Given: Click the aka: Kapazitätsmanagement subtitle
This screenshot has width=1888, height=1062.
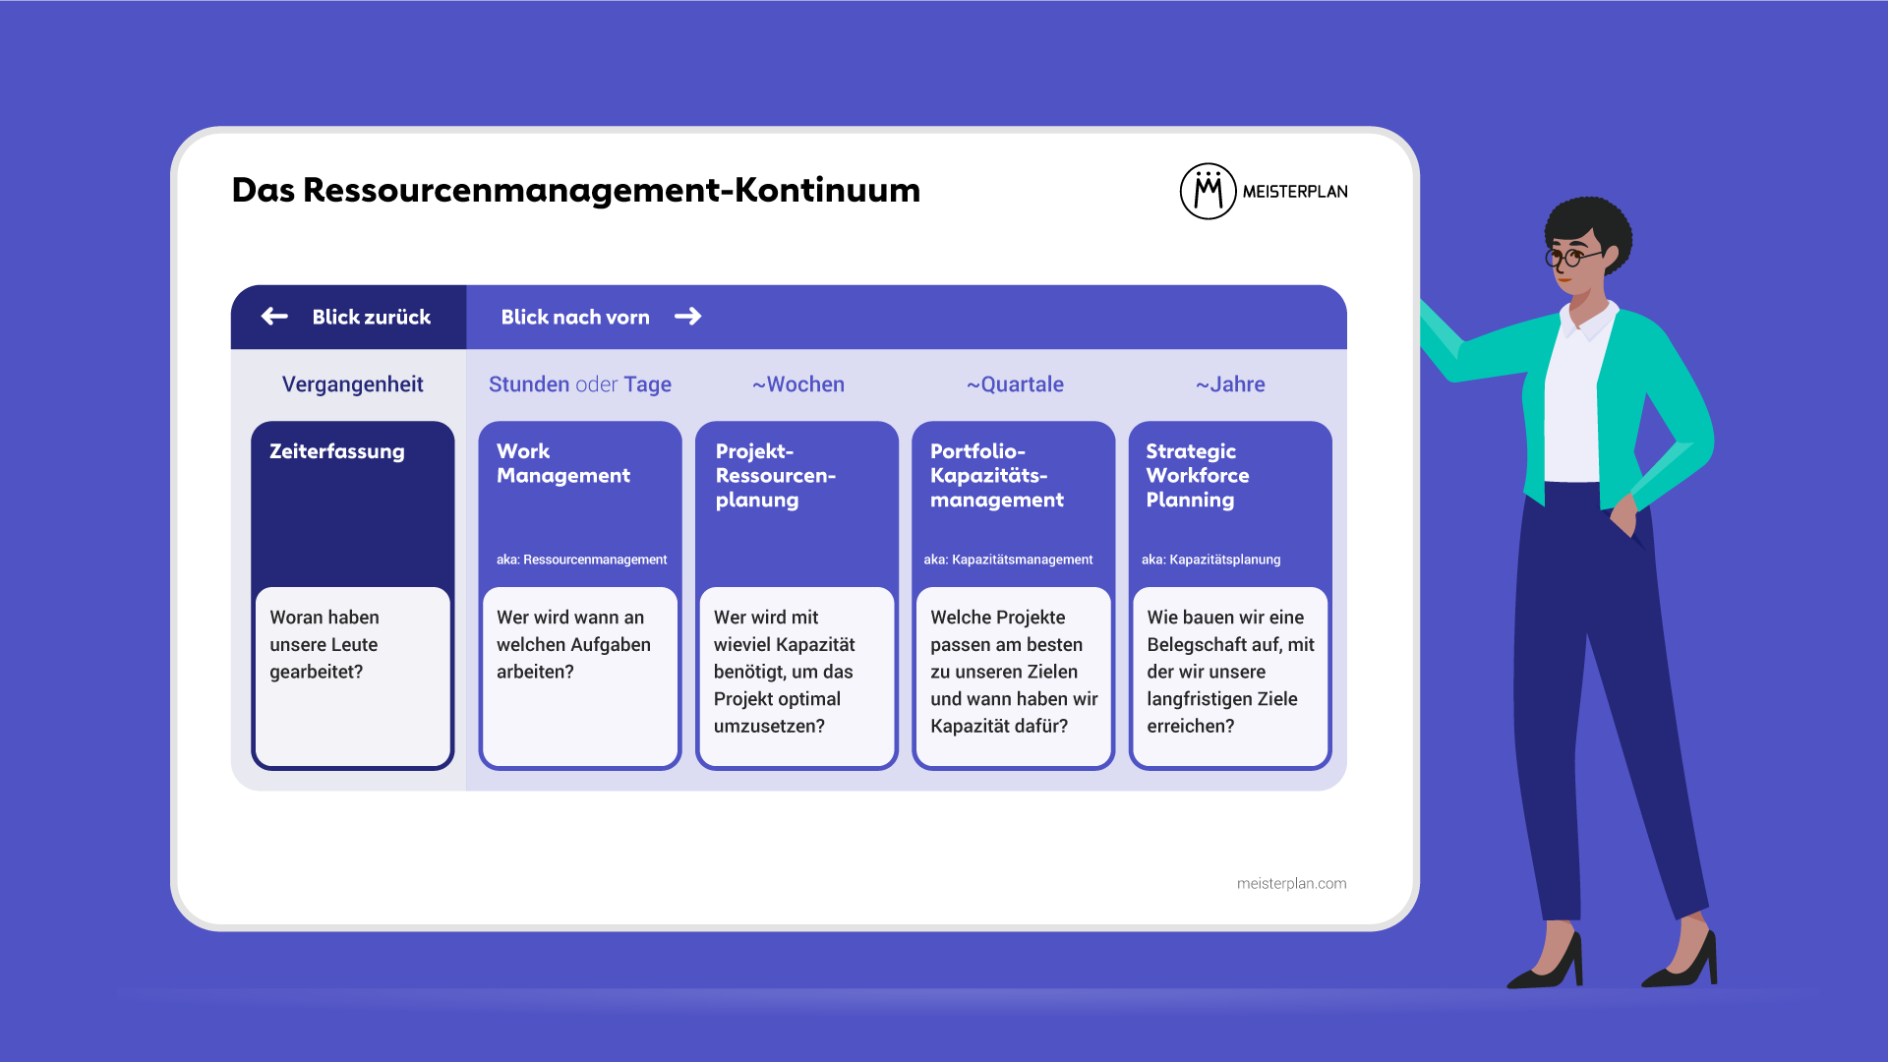Looking at the screenshot, I should 1008,560.
